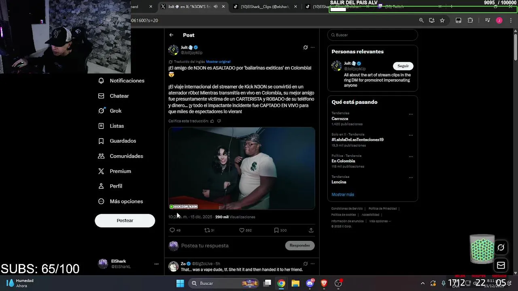The height and width of the screenshot is (291, 518).
Task: Click Condiciones de Servicio footer link
Action: tap(347, 209)
